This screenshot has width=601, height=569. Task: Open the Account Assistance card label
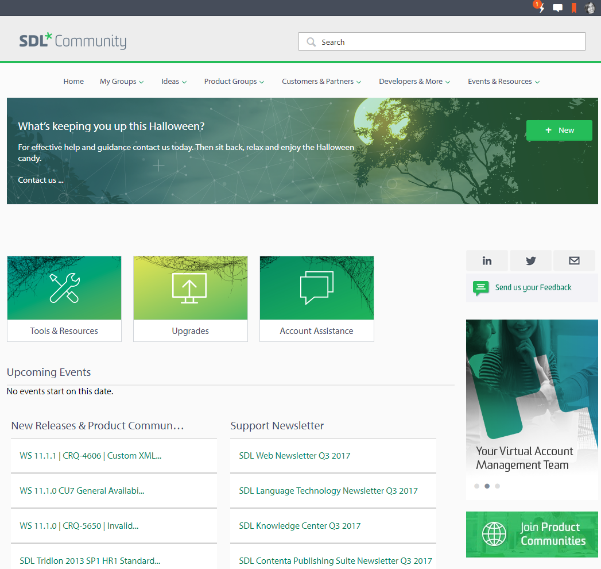tap(317, 330)
